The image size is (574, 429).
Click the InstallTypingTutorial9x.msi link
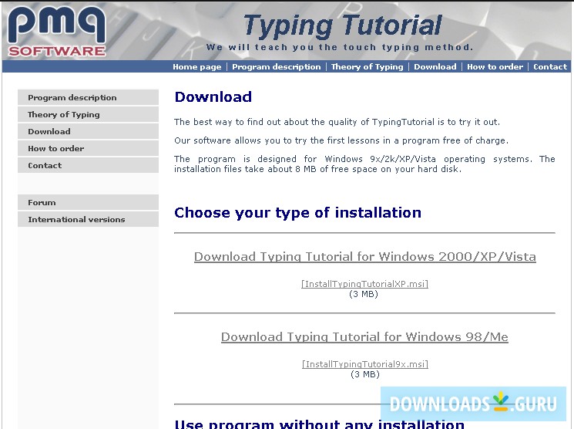pyautogui.click(x=365, y=364)
